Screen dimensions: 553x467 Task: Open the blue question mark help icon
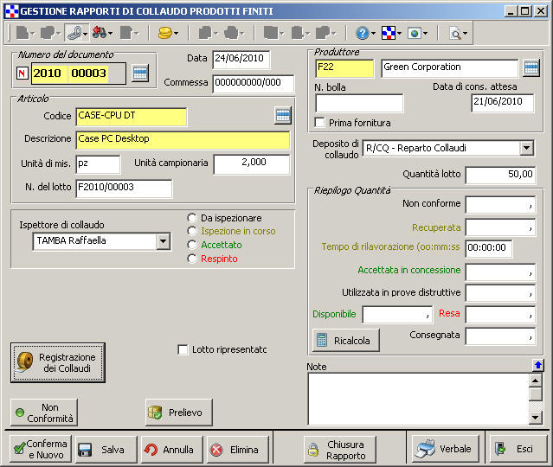coord(362,33)
